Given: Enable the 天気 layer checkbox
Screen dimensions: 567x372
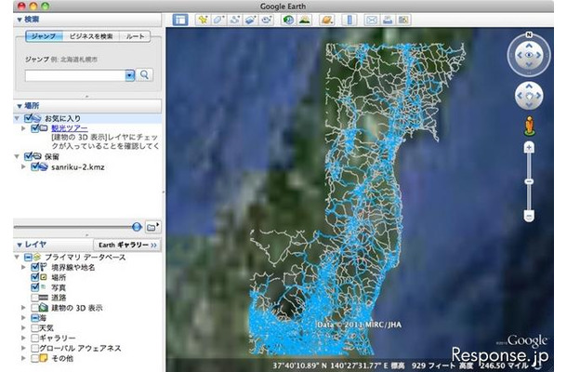Looking at the screenshot, I should point(34,328).
